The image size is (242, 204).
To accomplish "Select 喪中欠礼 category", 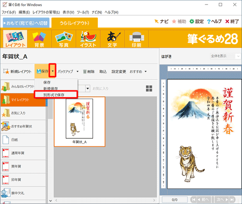I will pyautogui.click(x=23, y=193).
